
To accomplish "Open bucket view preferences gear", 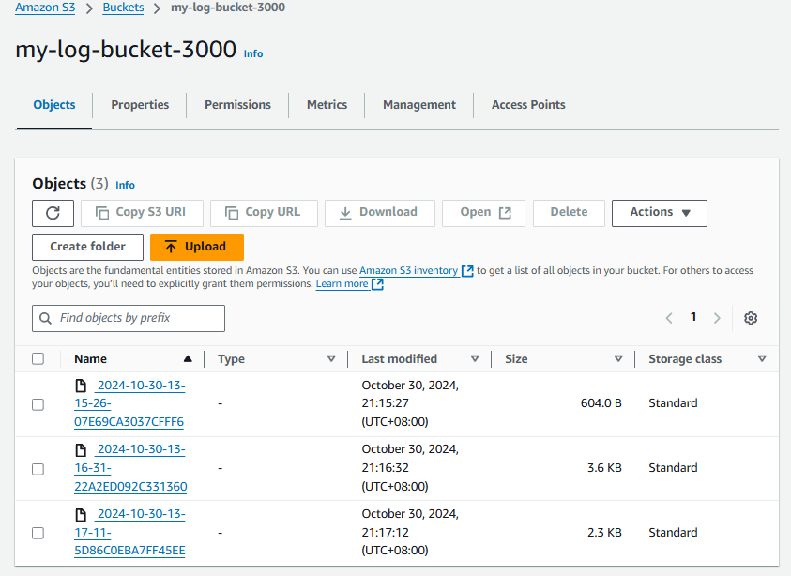I will (x=750, y=318).
